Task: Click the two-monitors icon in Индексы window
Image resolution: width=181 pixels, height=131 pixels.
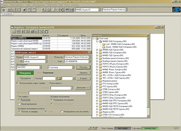Action: click(18, 31)
